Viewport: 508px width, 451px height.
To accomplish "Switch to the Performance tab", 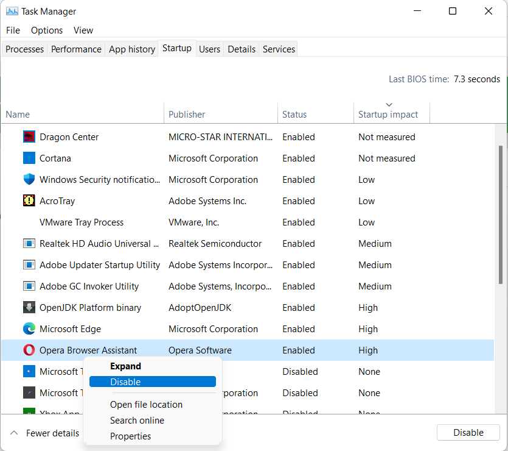I will 76,49.
